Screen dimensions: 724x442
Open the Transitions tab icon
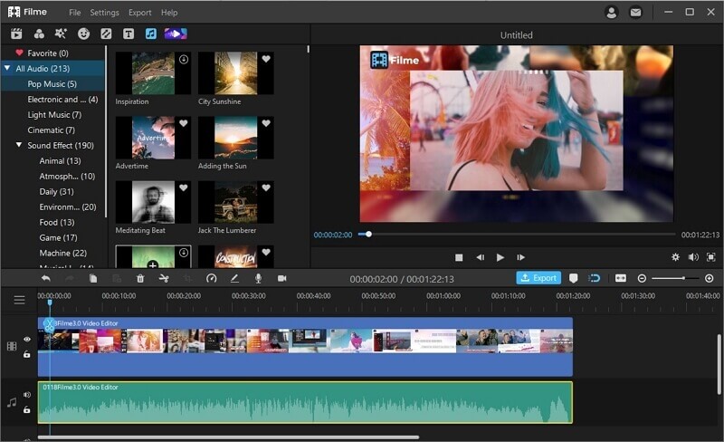(106, 34)
